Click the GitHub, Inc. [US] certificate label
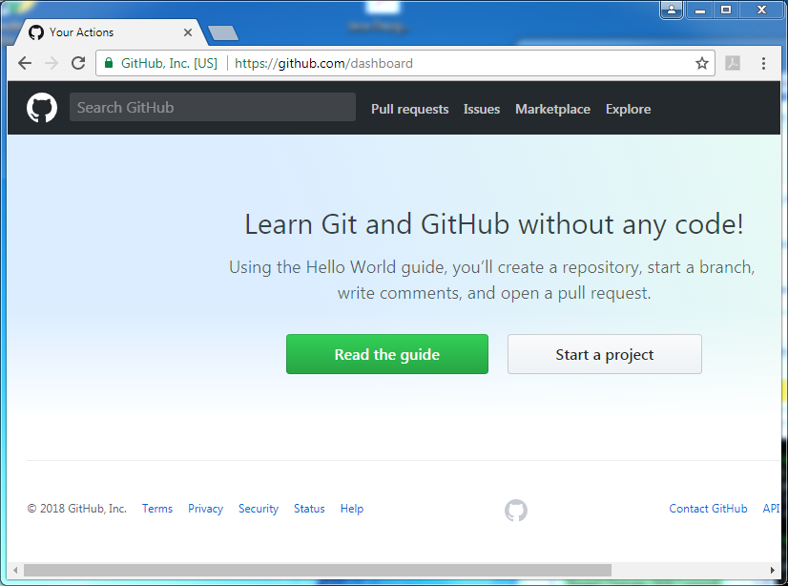This screenshot has height=586, width=788. coord(169,63)
